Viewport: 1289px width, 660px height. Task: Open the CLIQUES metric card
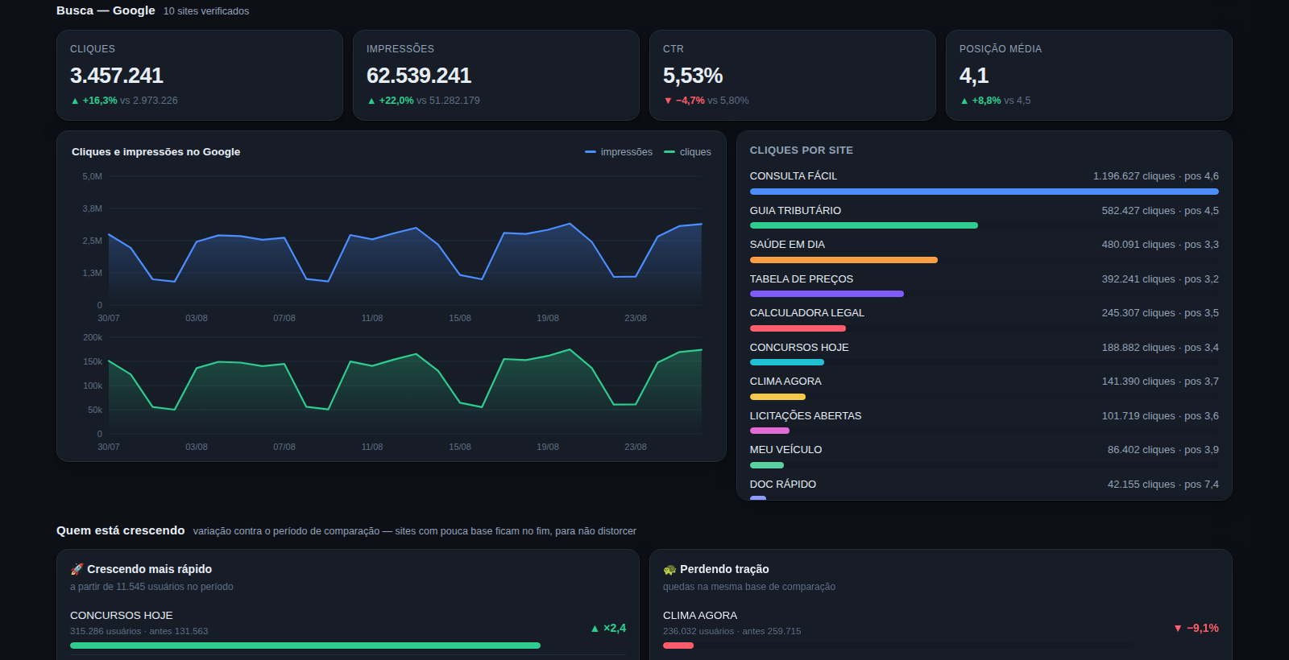pos(200,76)
